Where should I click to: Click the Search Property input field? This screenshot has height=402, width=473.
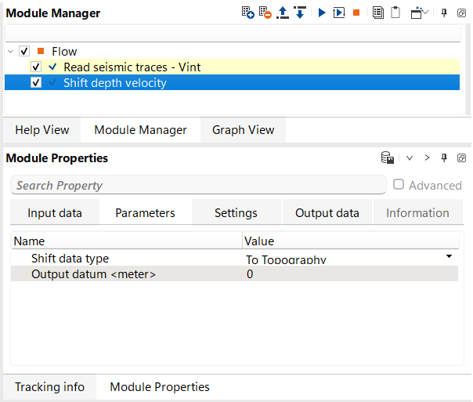(198, 185)
